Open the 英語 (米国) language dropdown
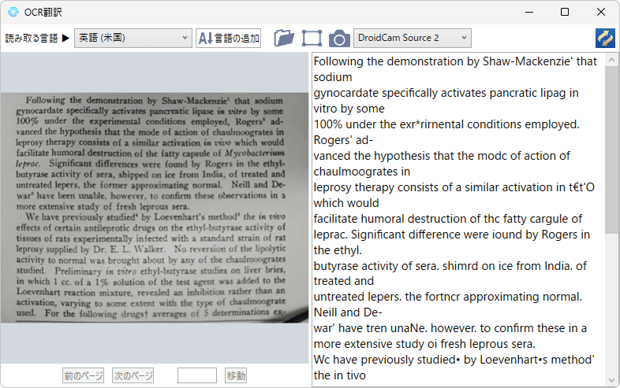Screen dimensions: 620x388 pos(133,38)
